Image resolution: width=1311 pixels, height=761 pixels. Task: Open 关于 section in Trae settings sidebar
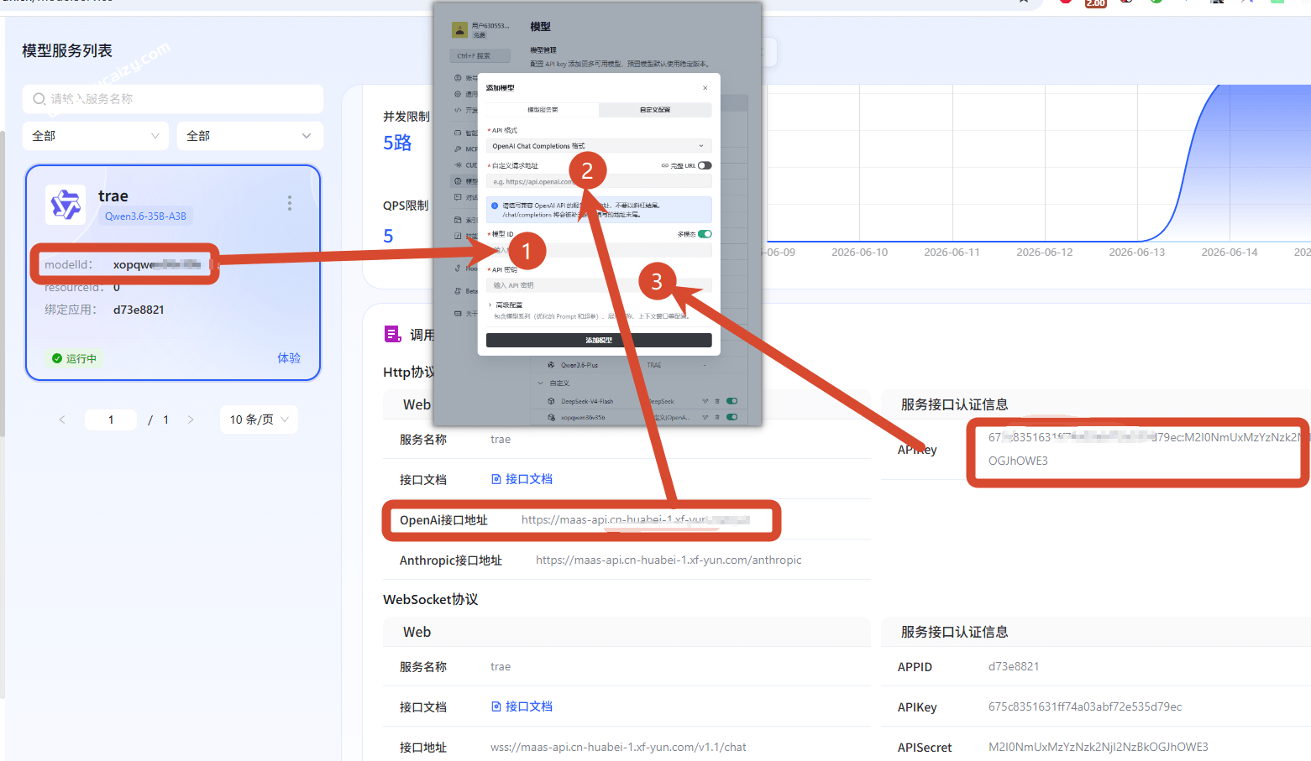pos(466,313)
